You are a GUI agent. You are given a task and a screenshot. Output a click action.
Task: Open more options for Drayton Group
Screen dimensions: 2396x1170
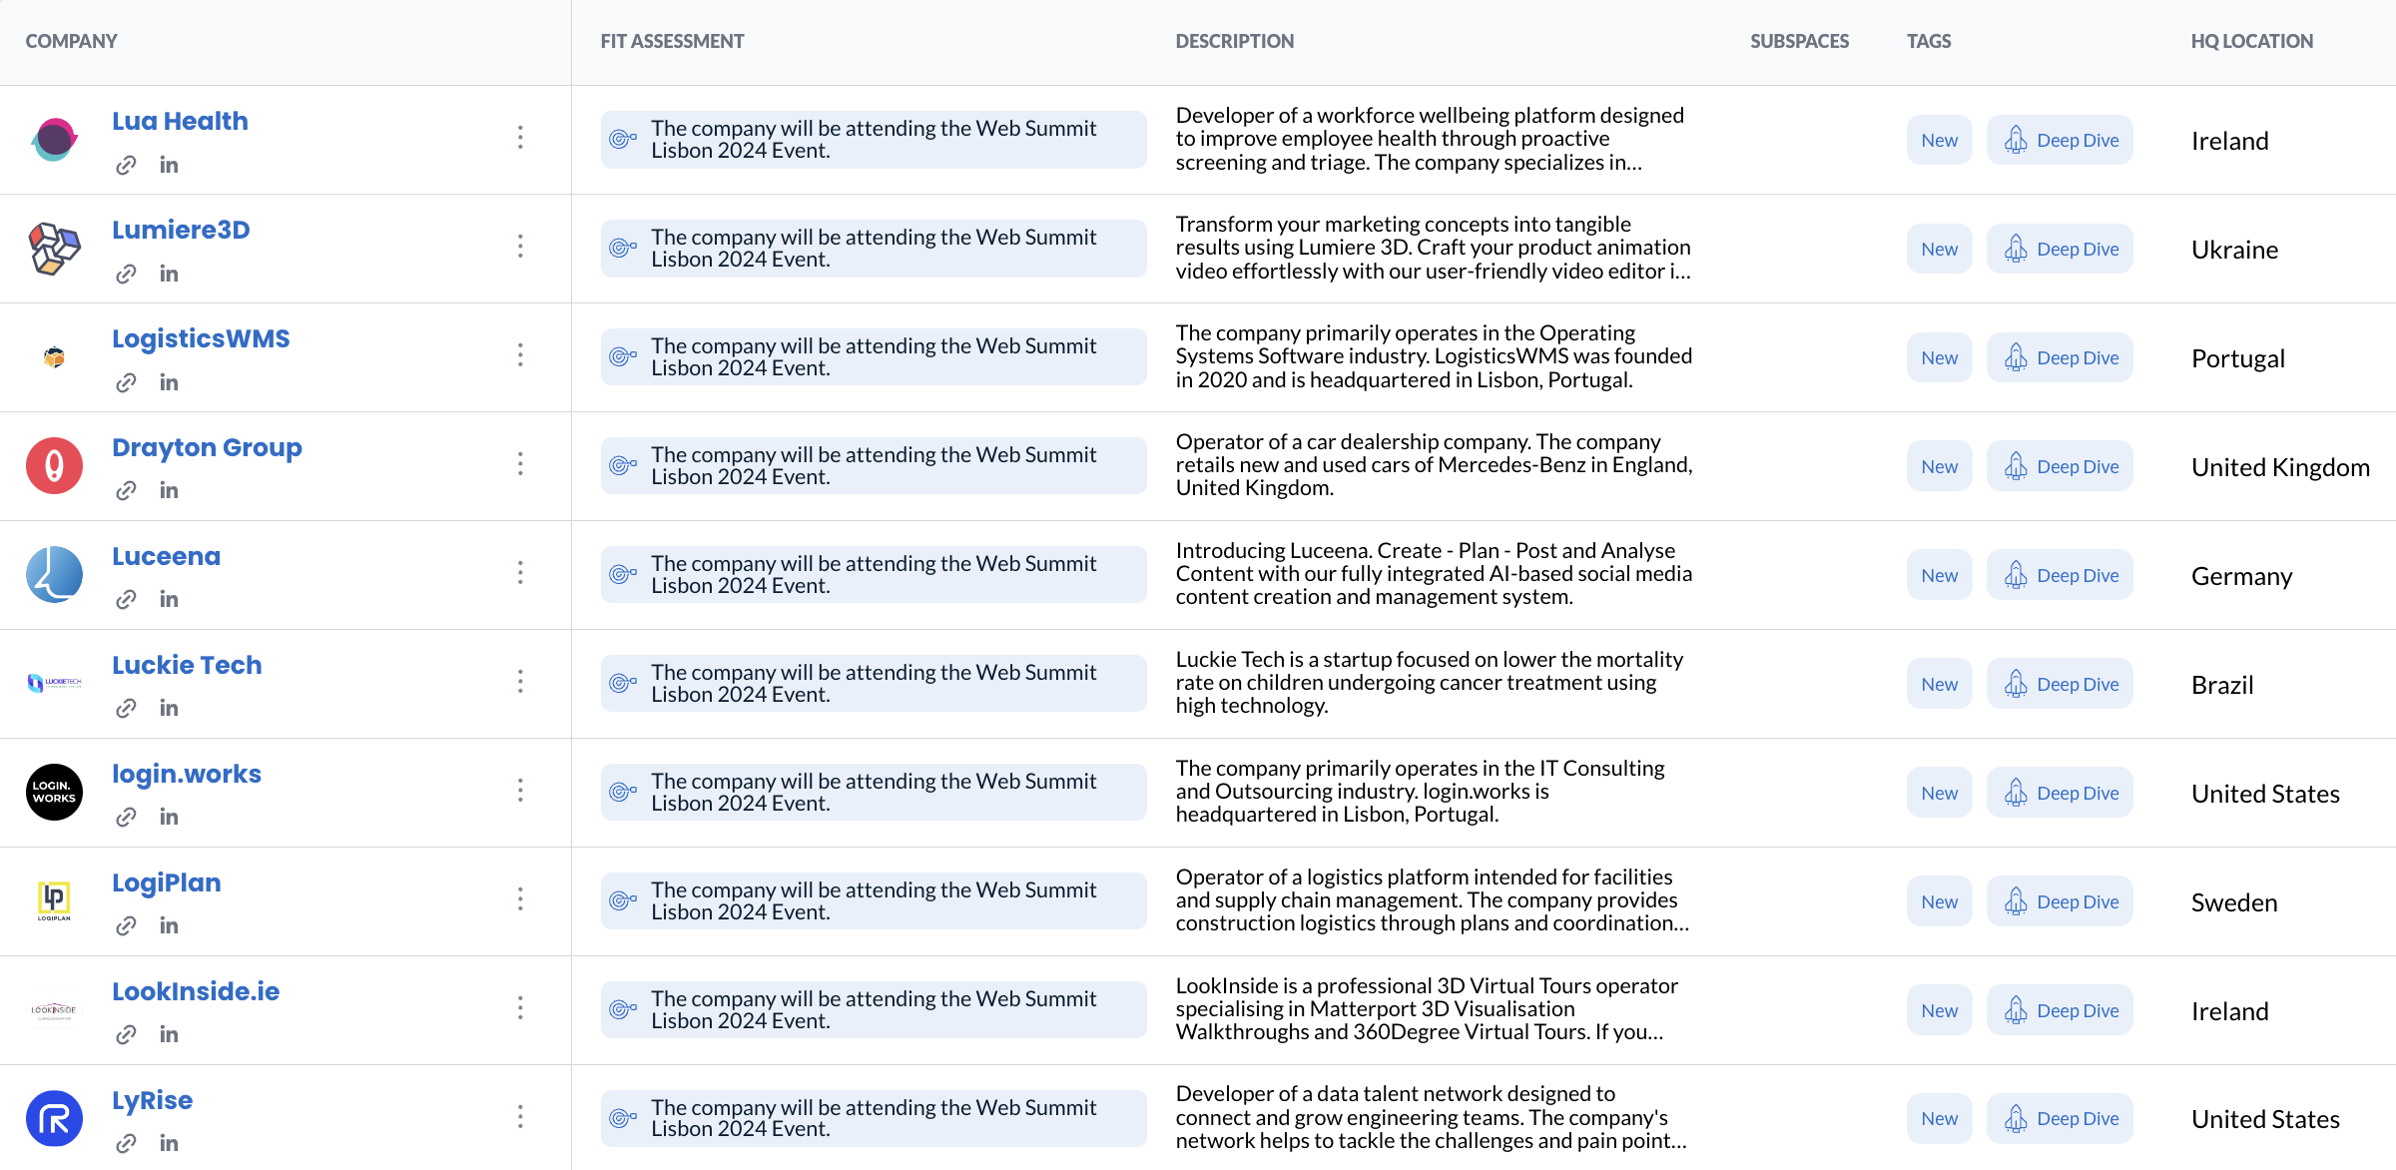coord(520,463)
